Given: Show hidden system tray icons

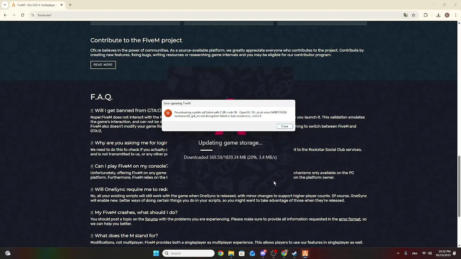Looking at the screenshot, I should pos(398,253).
